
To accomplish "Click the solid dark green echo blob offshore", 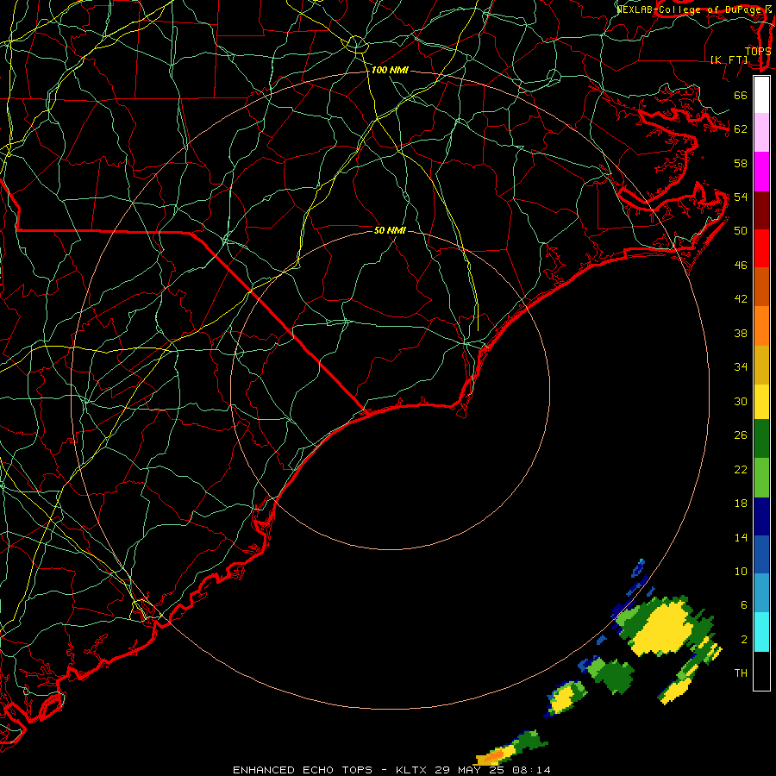I will click(x=615, y=675).
